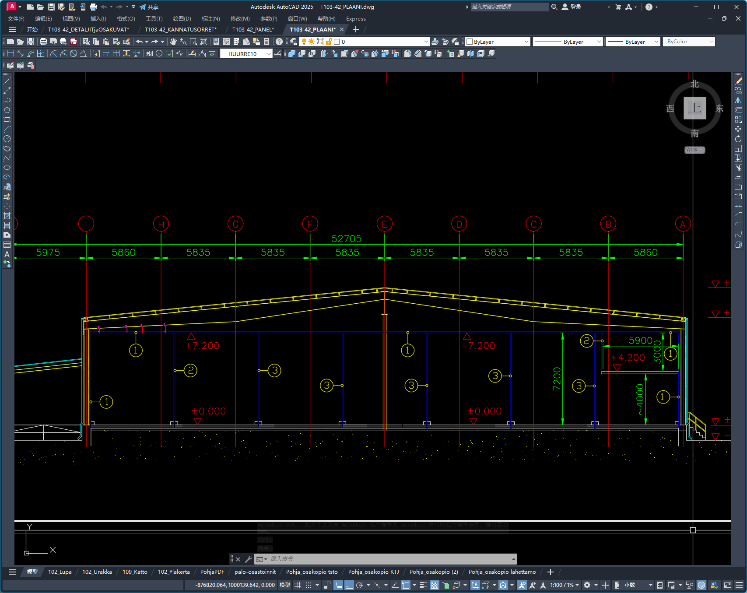The width and height of the screenshot is (747, 593).
Task: Expand the workspace gear dropdown
Action: point(596,585)
